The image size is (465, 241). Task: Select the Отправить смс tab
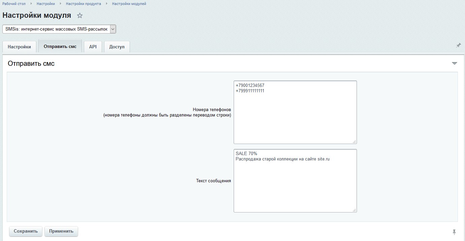coord(60,46)
